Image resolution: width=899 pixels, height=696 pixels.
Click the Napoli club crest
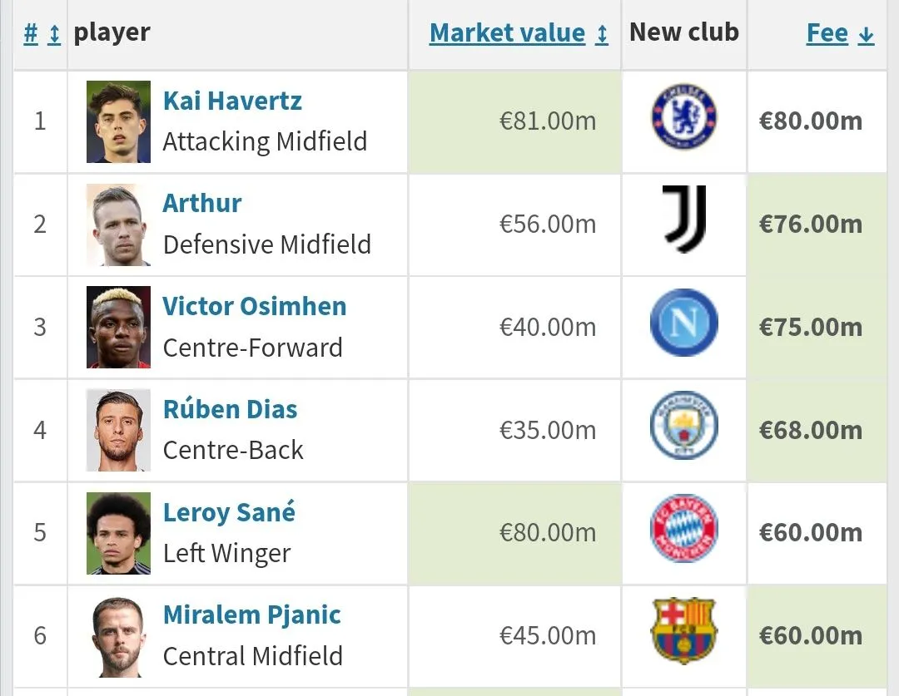683,323
